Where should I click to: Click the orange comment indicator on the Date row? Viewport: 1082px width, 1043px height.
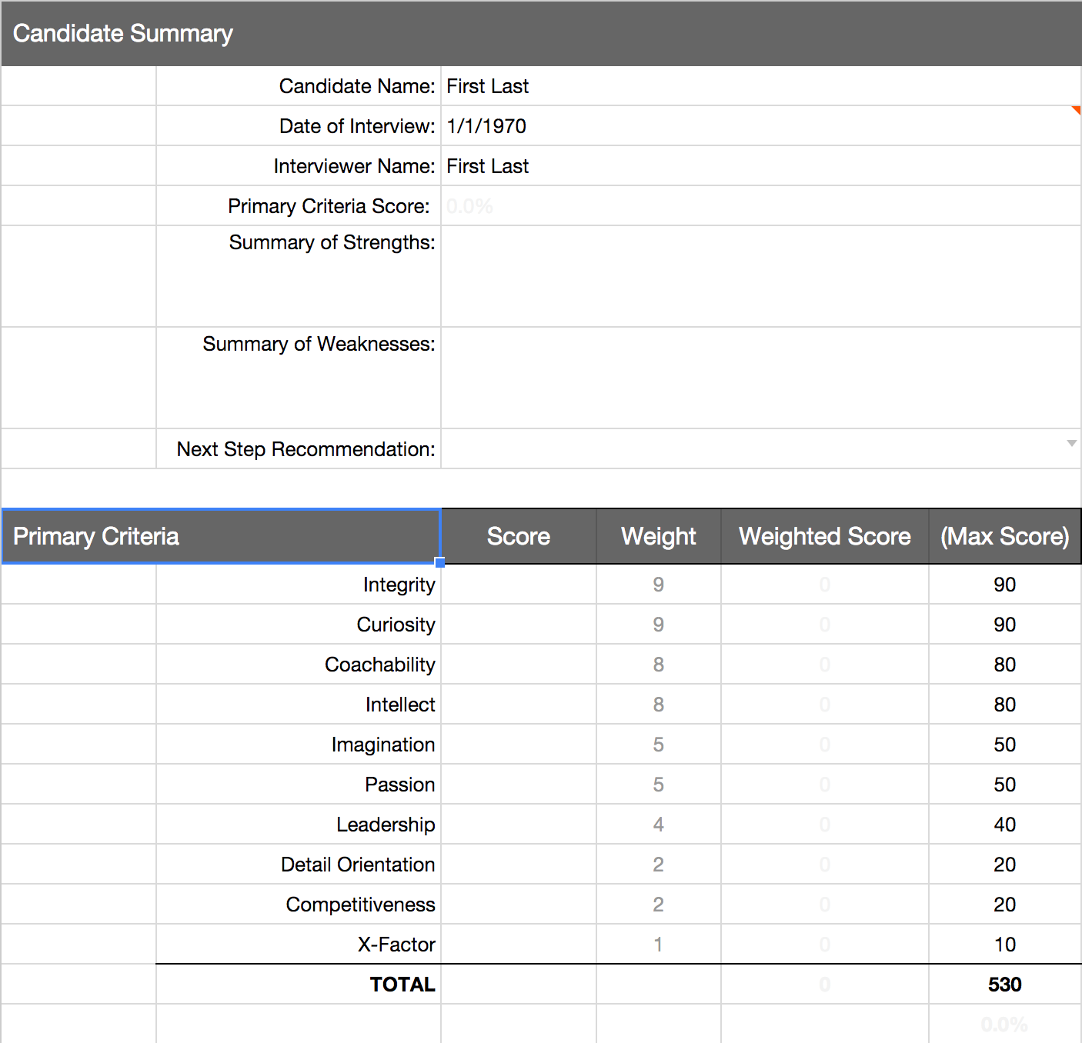click(x=1077, y=110)
